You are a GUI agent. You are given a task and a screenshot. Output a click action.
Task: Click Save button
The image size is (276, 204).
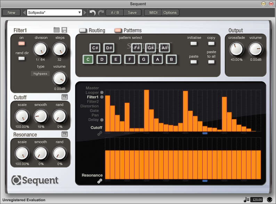coord(132,13)
